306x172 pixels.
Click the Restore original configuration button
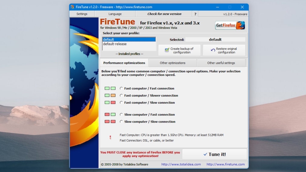click(x=224, y=50)
